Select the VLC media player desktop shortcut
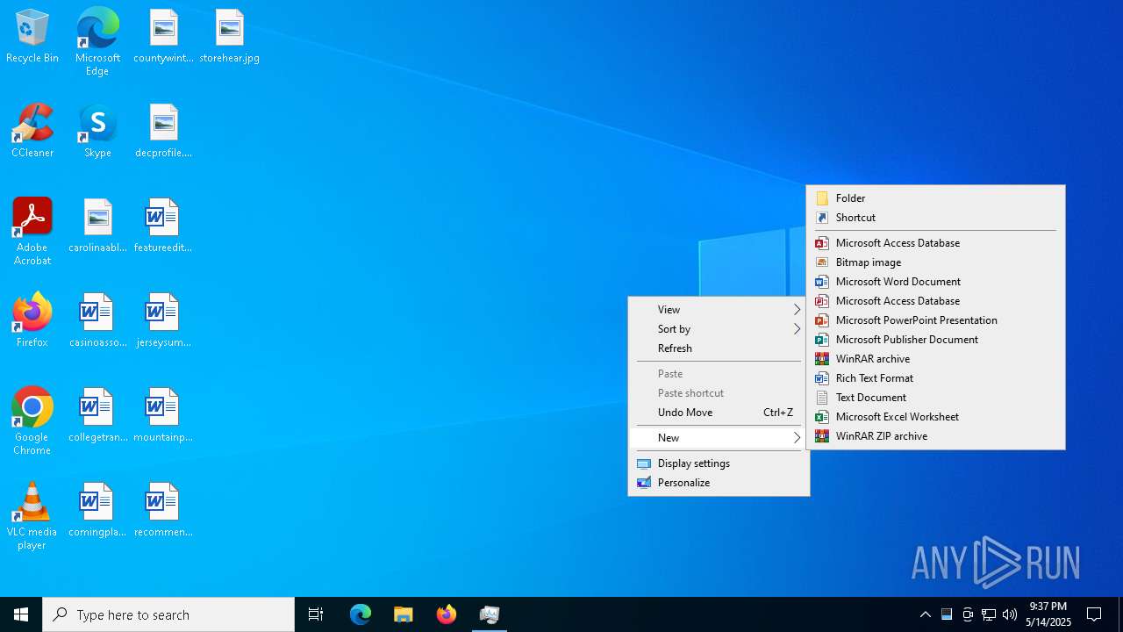This screenshot has height=632, width=1123. click(32, 516)
